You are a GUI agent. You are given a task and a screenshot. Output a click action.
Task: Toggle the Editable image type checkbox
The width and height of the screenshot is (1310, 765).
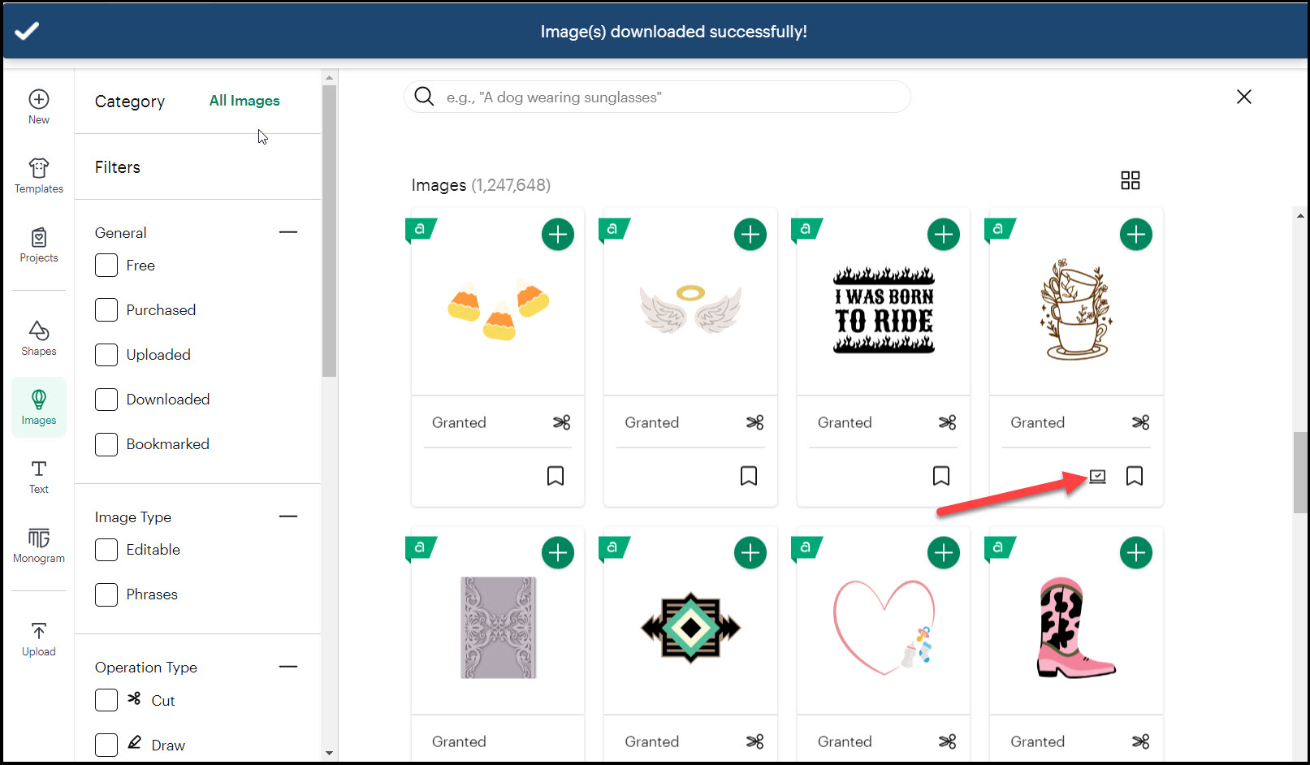pyautogui.click(x=106, y=550)
